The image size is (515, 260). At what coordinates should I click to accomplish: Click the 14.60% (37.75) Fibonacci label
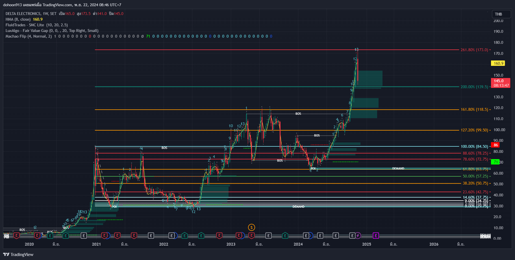475,197
